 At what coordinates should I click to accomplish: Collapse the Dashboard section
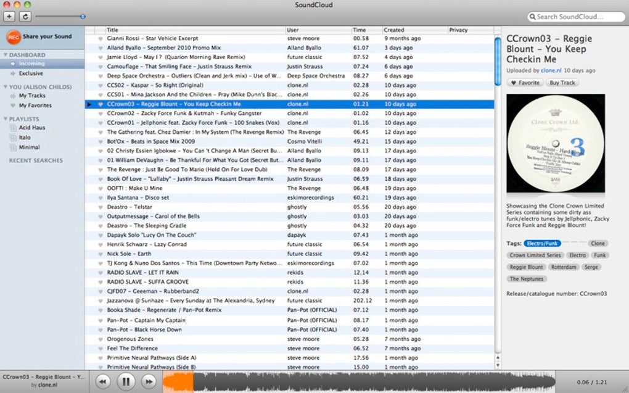pos(6,55)
